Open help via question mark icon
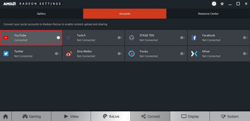250x121 pixels. pyautogui.click(x=214, y=4)
